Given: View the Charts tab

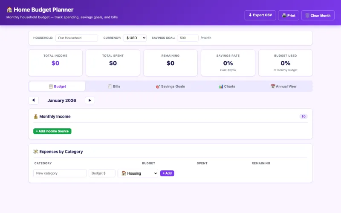Looking at the screenshot, I should (x=227, y=86).
